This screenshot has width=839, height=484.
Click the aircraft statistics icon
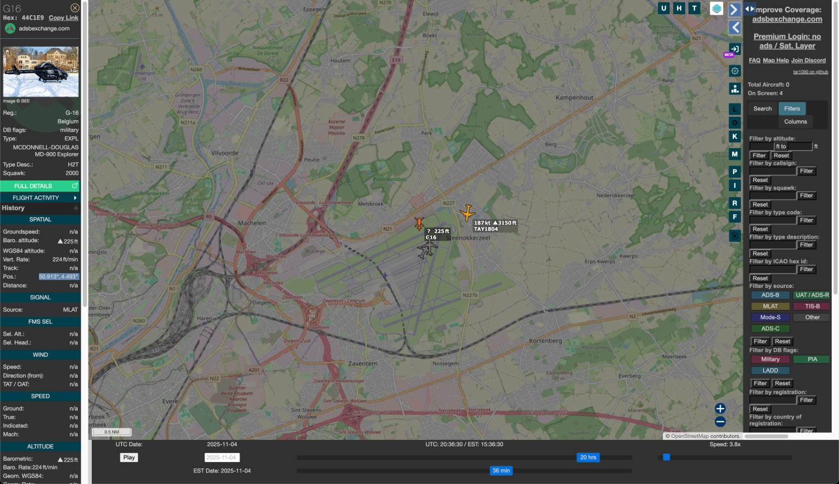pos(735,89)
